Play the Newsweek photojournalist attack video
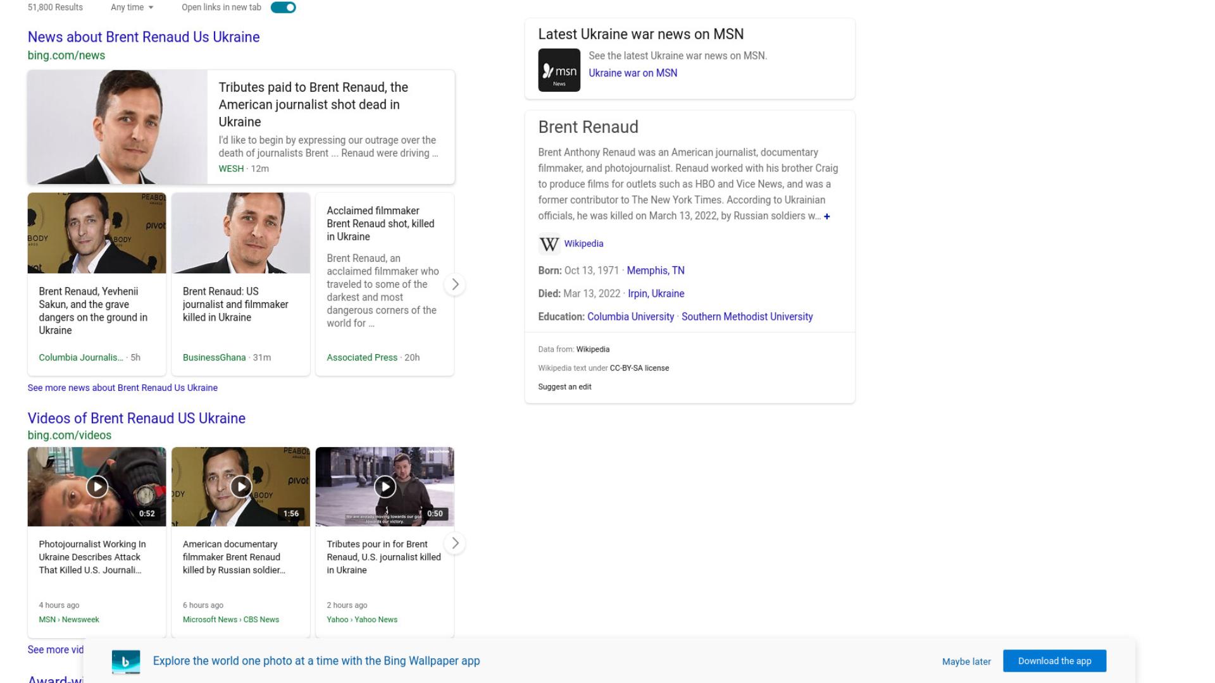Image resolution: width=1215 pixels, height=683 pixels. tap(97, 487)
